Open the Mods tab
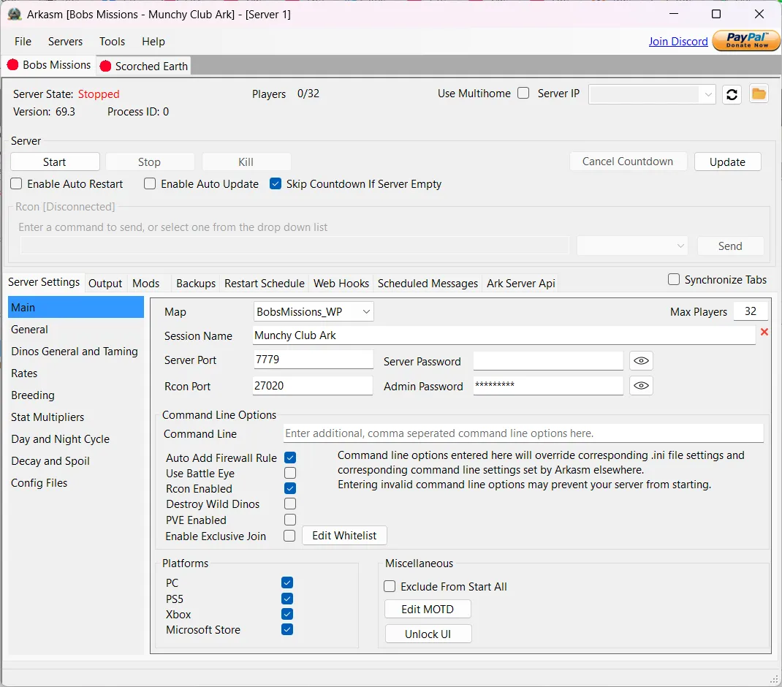 [x=146, y=284]
